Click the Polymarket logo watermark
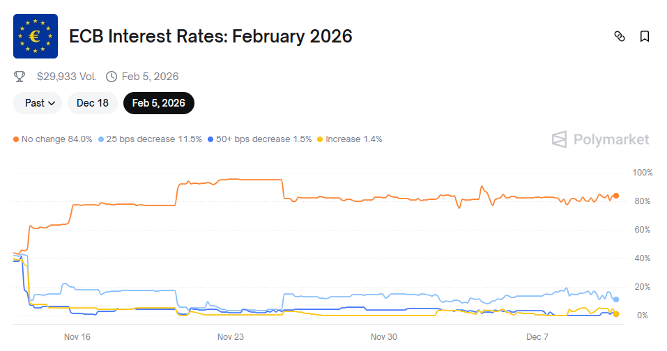Viewport: 667px width, 351px height. 600,139
